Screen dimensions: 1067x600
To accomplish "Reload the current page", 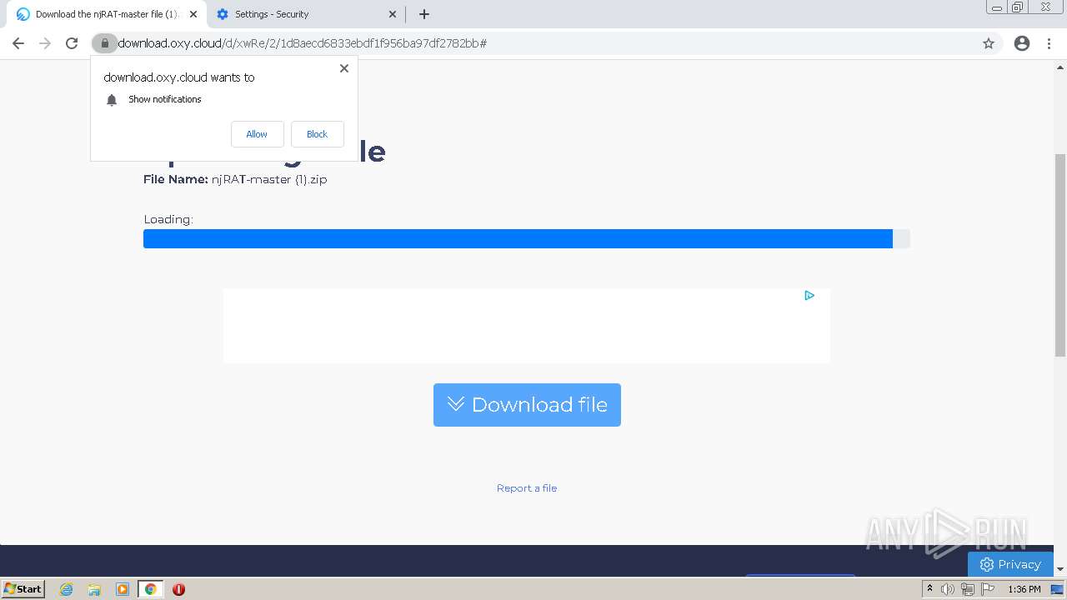I will (72, 43).
